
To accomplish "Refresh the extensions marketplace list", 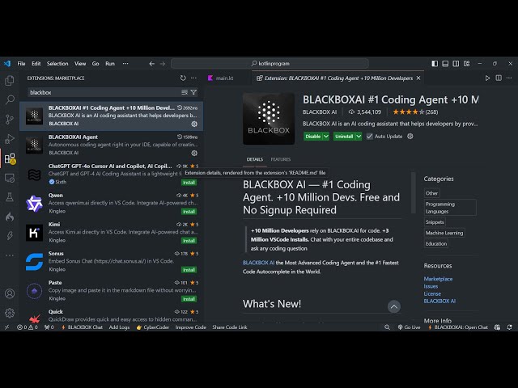I will click(x=183, y=78).
